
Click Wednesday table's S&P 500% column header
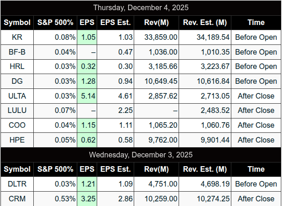coord(56,169)
